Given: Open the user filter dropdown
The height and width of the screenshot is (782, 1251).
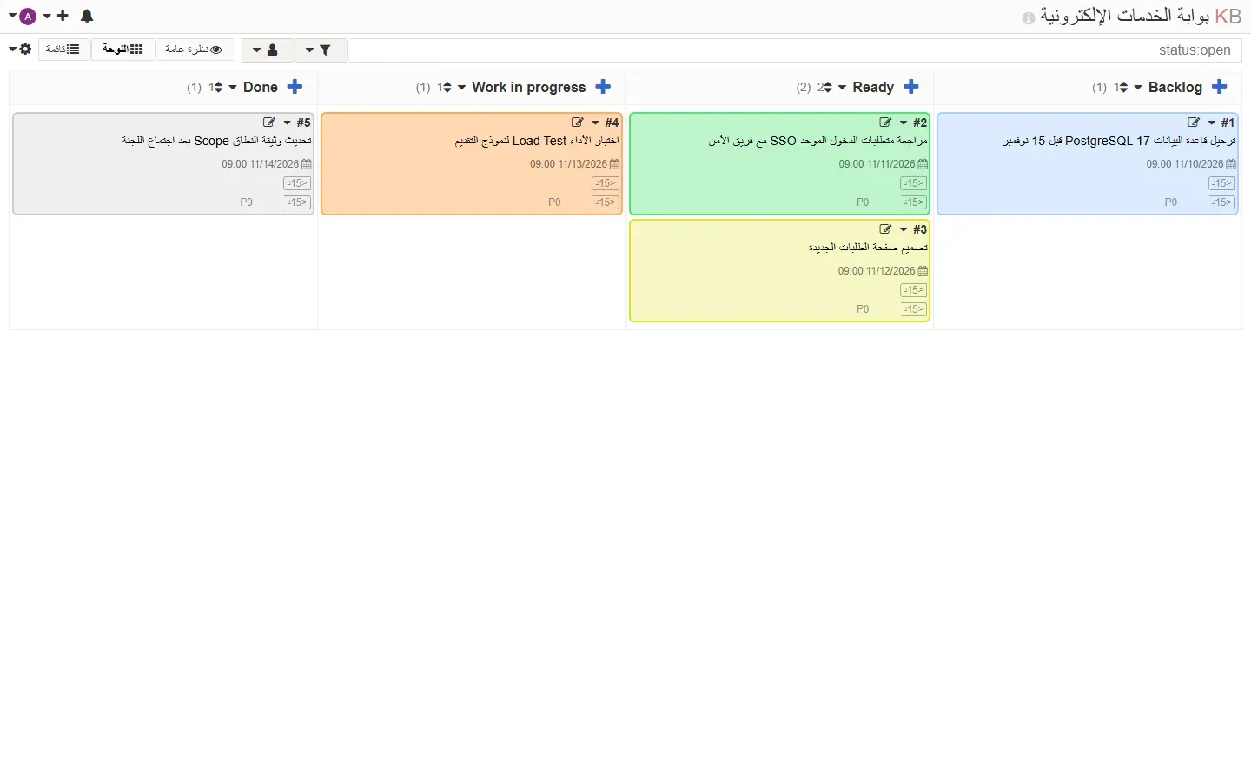Looking at the screenshot, I should click(268, 50).
